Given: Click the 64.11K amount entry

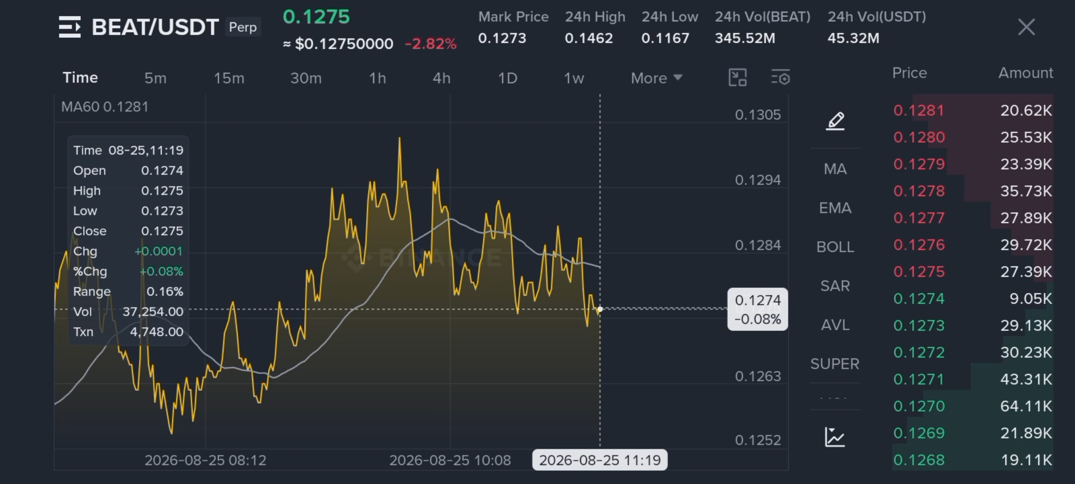Looking at the screenshot, I should point(1026,406).
